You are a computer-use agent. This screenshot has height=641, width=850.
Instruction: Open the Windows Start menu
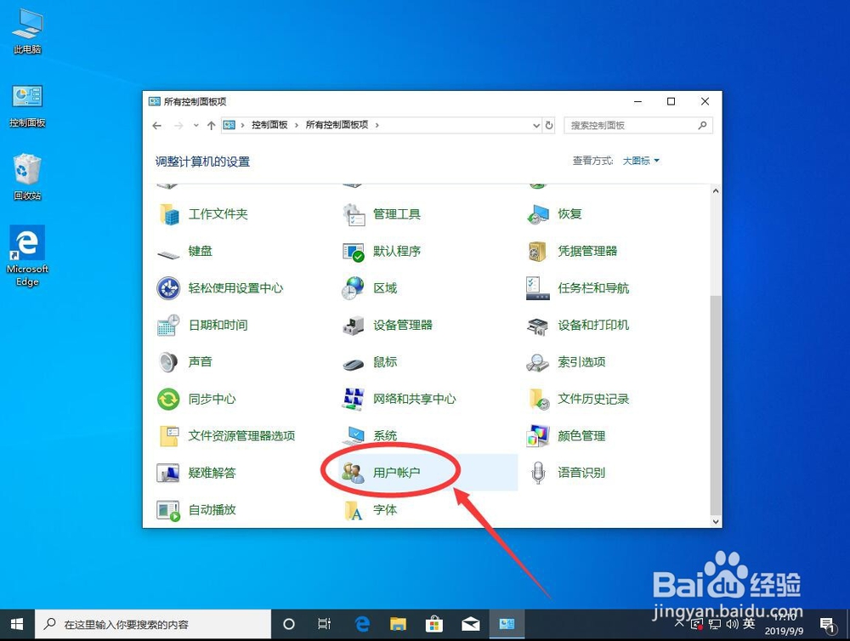click(17, 624)
